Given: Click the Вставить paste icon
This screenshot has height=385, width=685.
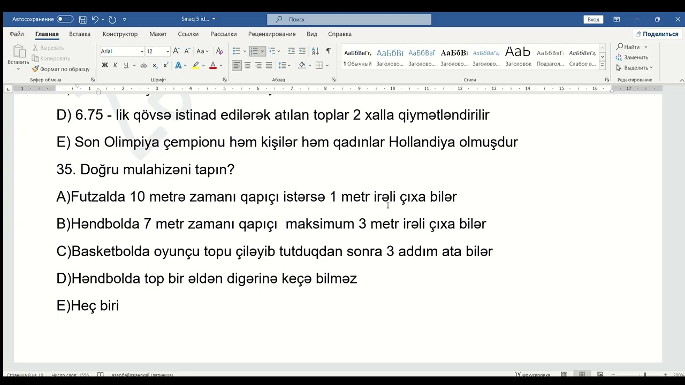Looking at the screenshot, I should click(x=18, y=51).
